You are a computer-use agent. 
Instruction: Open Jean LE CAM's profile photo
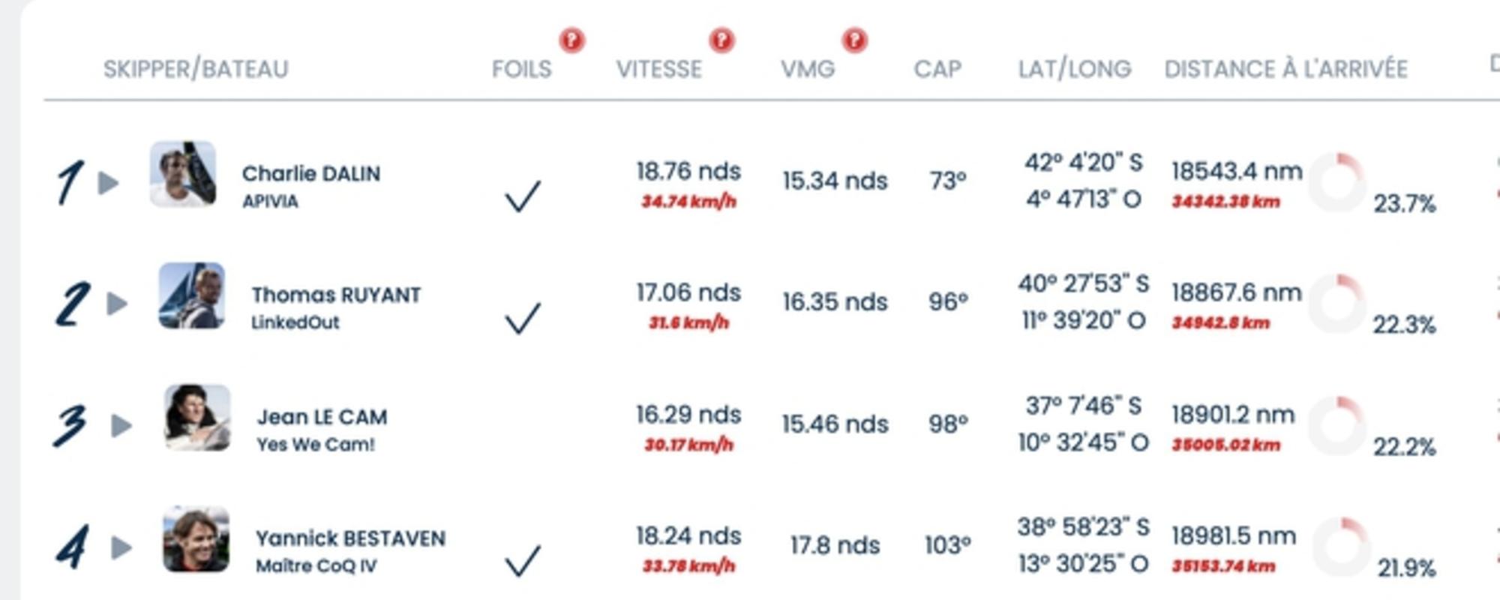click(197, 418)
